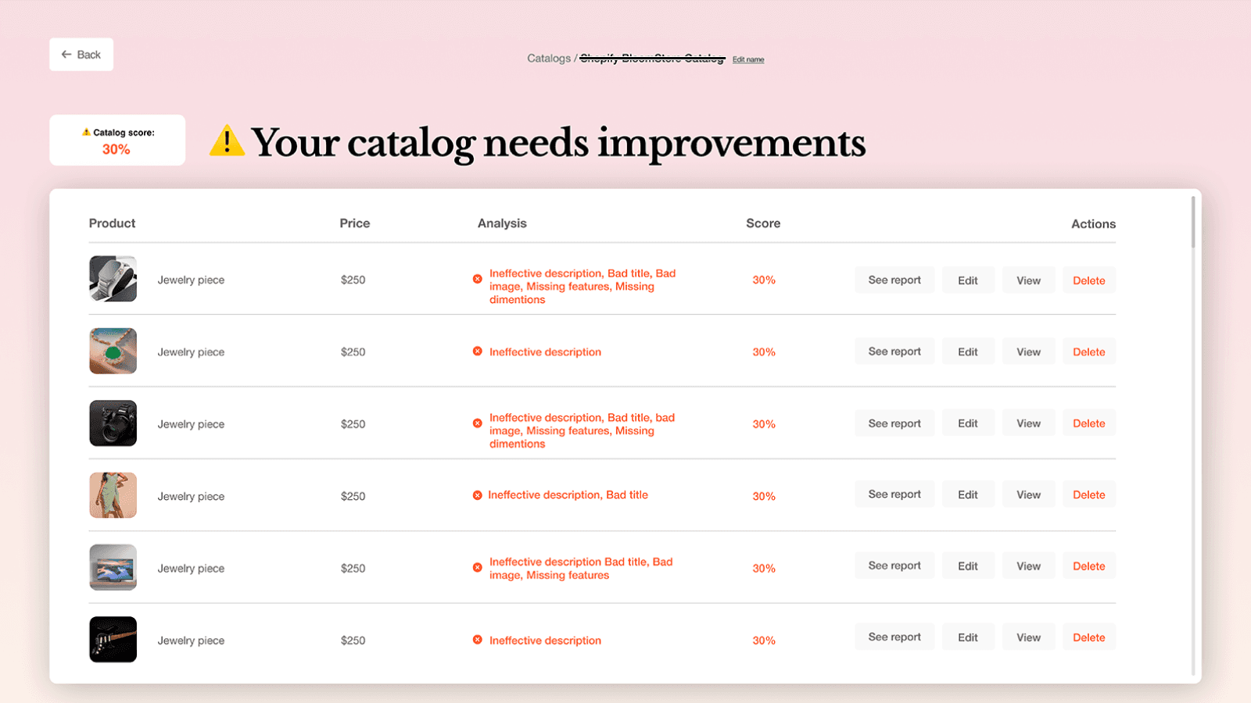This screenshot has height=703, width=1251.
Task: Open the camera product thumbnail
Action: (x=113, y=423)
